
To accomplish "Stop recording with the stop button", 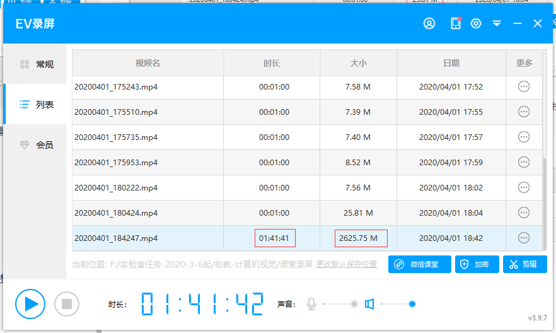I will pos(67,304).
